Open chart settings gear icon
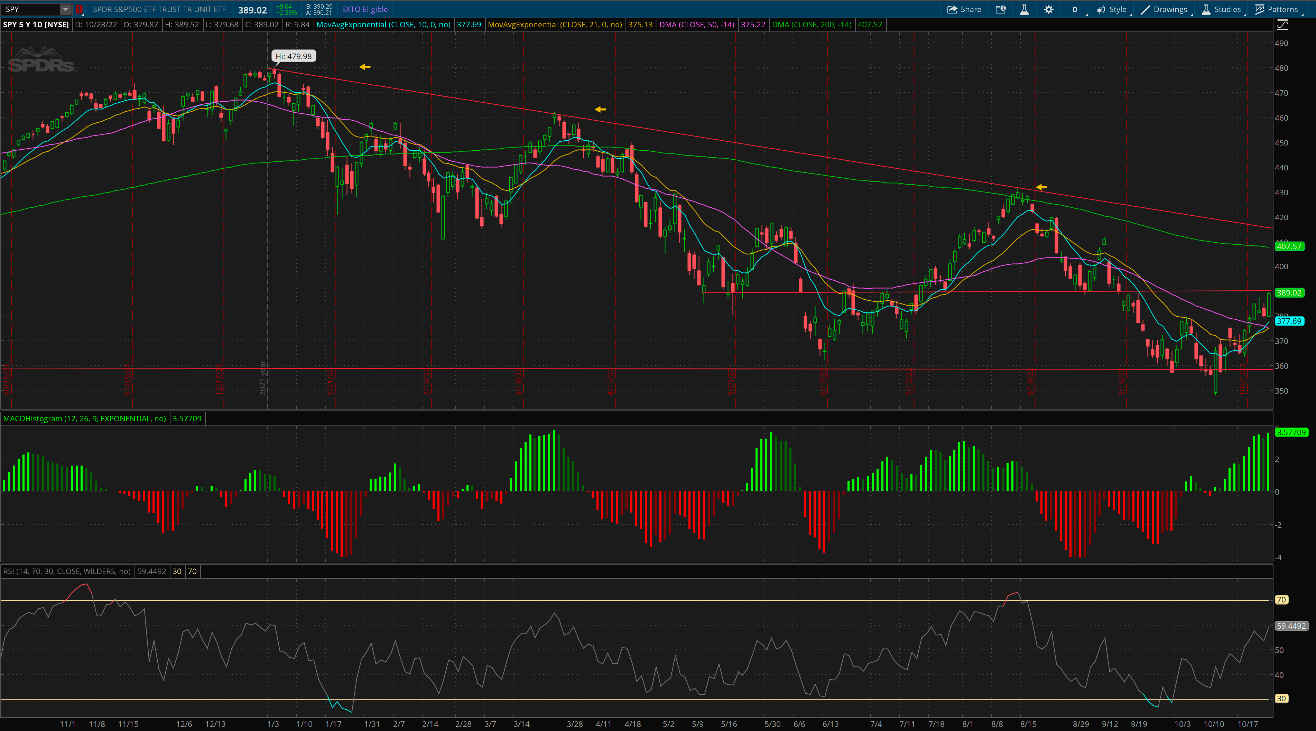The image size is (1316, 731). (1048, 9)
